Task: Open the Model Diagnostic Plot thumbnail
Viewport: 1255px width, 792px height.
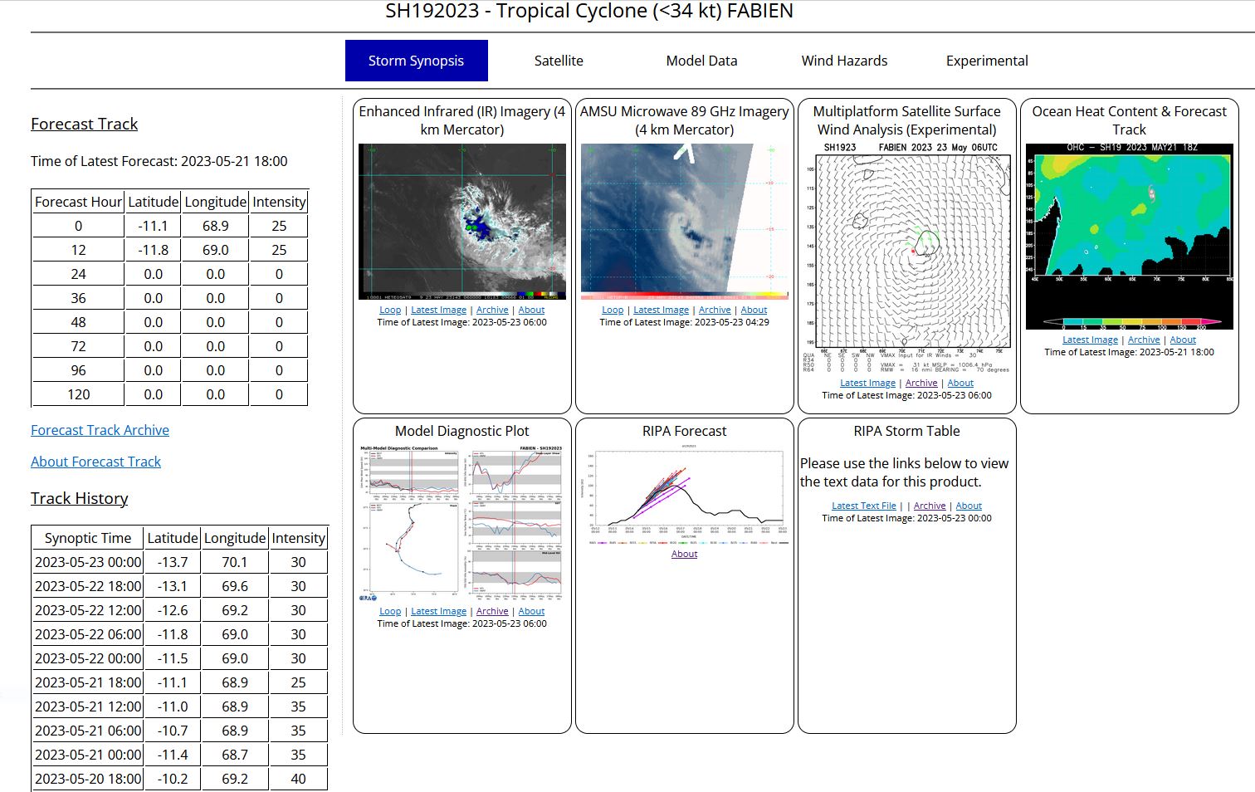Action: pos(461,524)
